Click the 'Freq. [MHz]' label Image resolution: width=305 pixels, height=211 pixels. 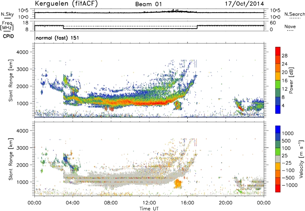7,26
